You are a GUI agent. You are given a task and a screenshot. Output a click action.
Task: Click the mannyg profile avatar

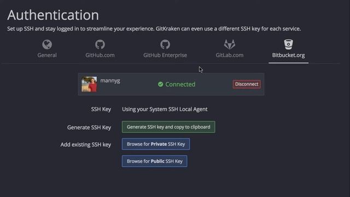pos(89,84)
